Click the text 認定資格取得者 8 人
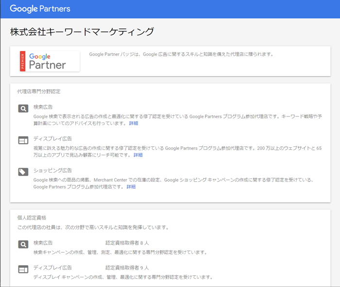340x287 pixels. 127,243
